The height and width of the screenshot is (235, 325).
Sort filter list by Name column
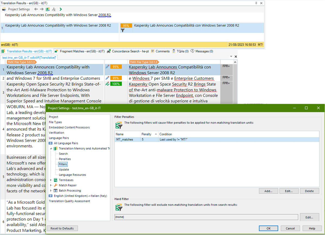point(127,134)
